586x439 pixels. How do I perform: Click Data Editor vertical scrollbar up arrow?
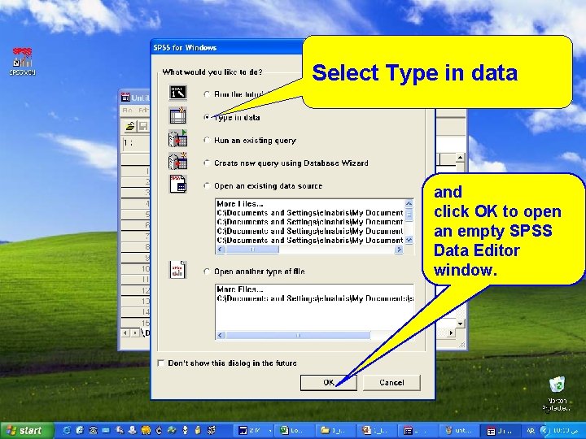coord(460,158)
